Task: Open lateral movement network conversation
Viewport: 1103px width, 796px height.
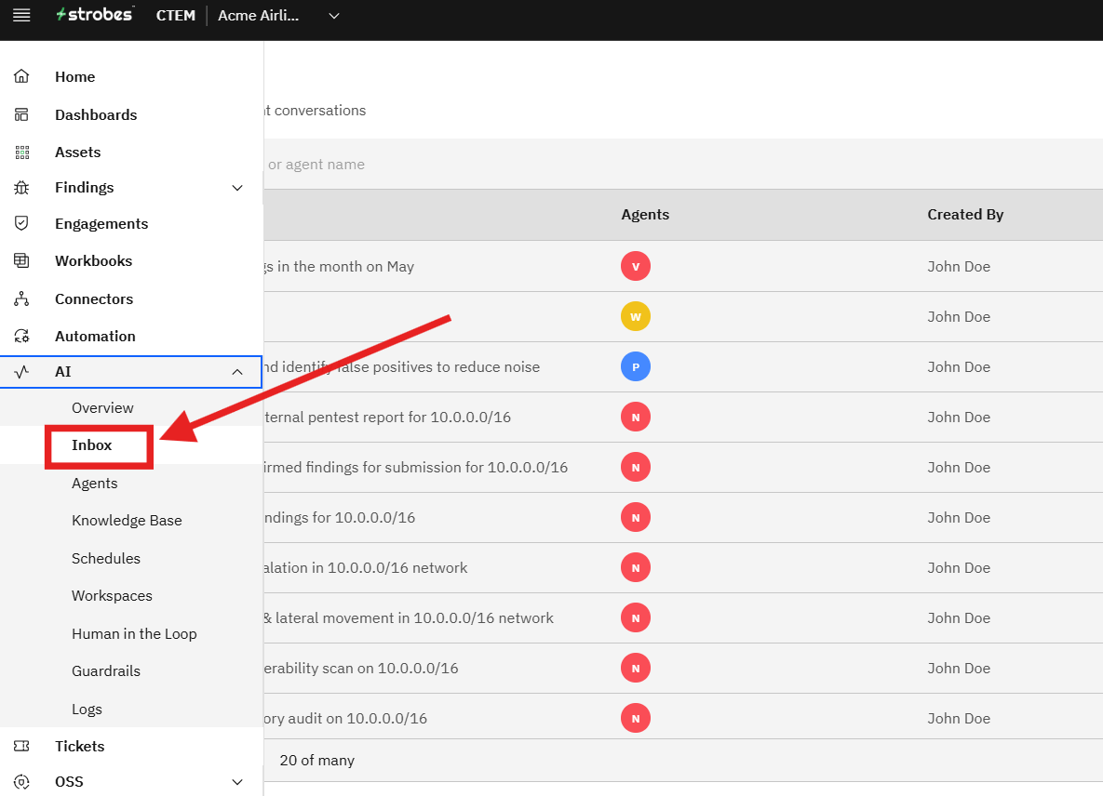Action: (410, 618)
